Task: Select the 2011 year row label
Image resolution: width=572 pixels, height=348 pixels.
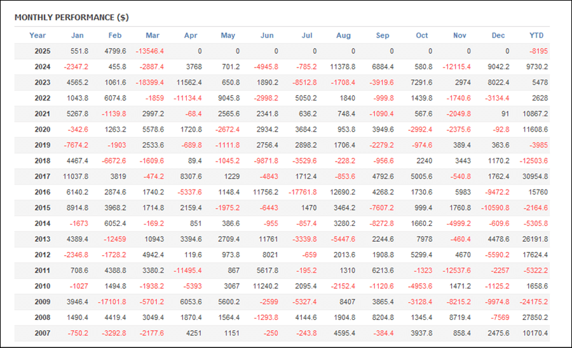Action: pos(43,270)
